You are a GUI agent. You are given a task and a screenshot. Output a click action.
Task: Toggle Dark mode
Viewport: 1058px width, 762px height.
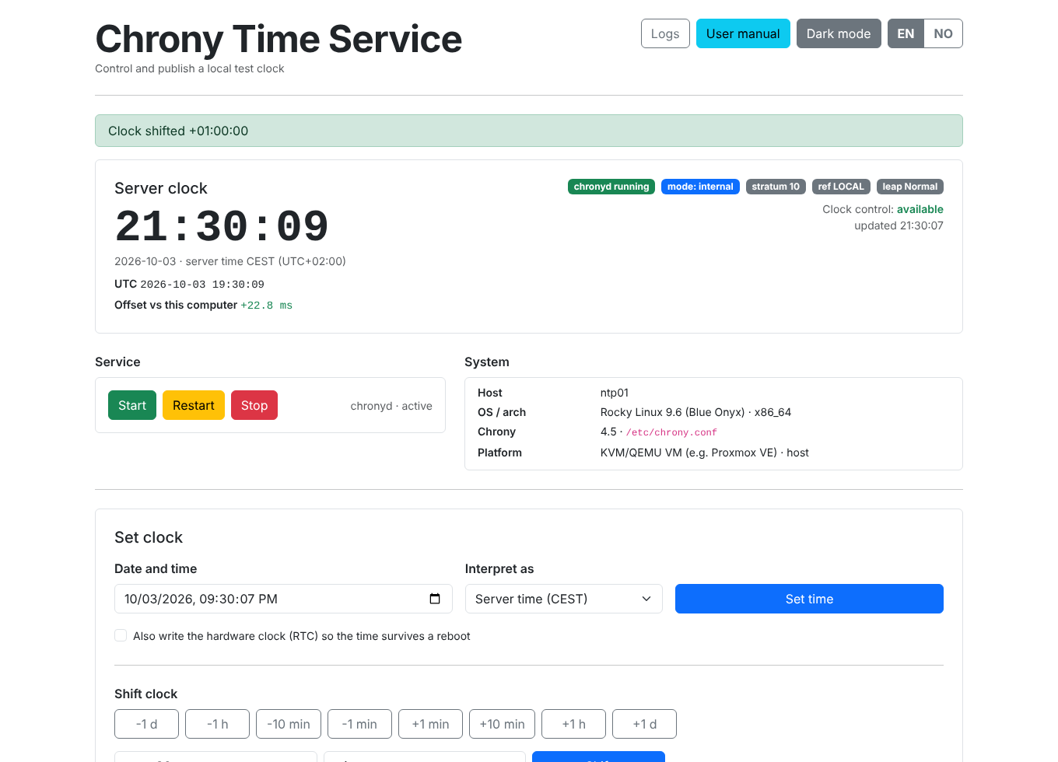point(839,33)
